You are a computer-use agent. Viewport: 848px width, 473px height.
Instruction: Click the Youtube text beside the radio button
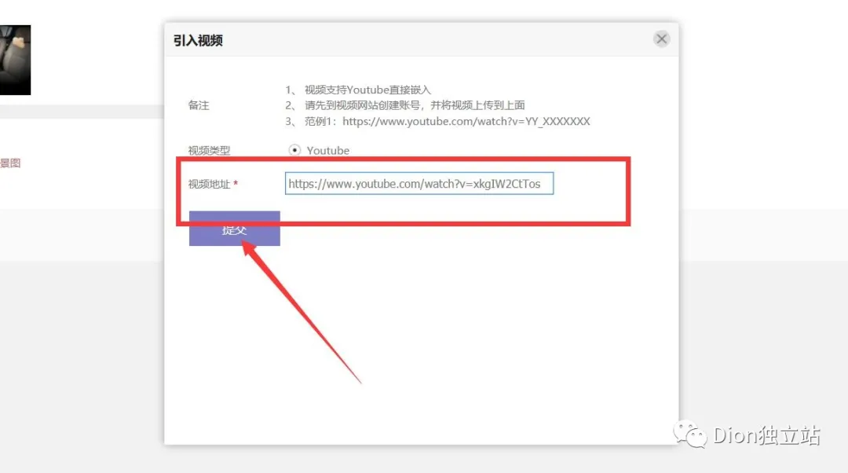pyautogui.click(x=327, y=150)
